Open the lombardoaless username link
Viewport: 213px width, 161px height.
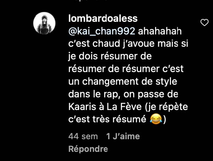tap(103, 19)
